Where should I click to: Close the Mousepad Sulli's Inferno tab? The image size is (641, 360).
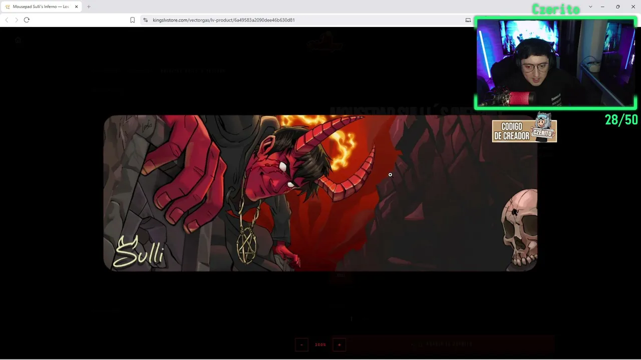pos(76,6)
